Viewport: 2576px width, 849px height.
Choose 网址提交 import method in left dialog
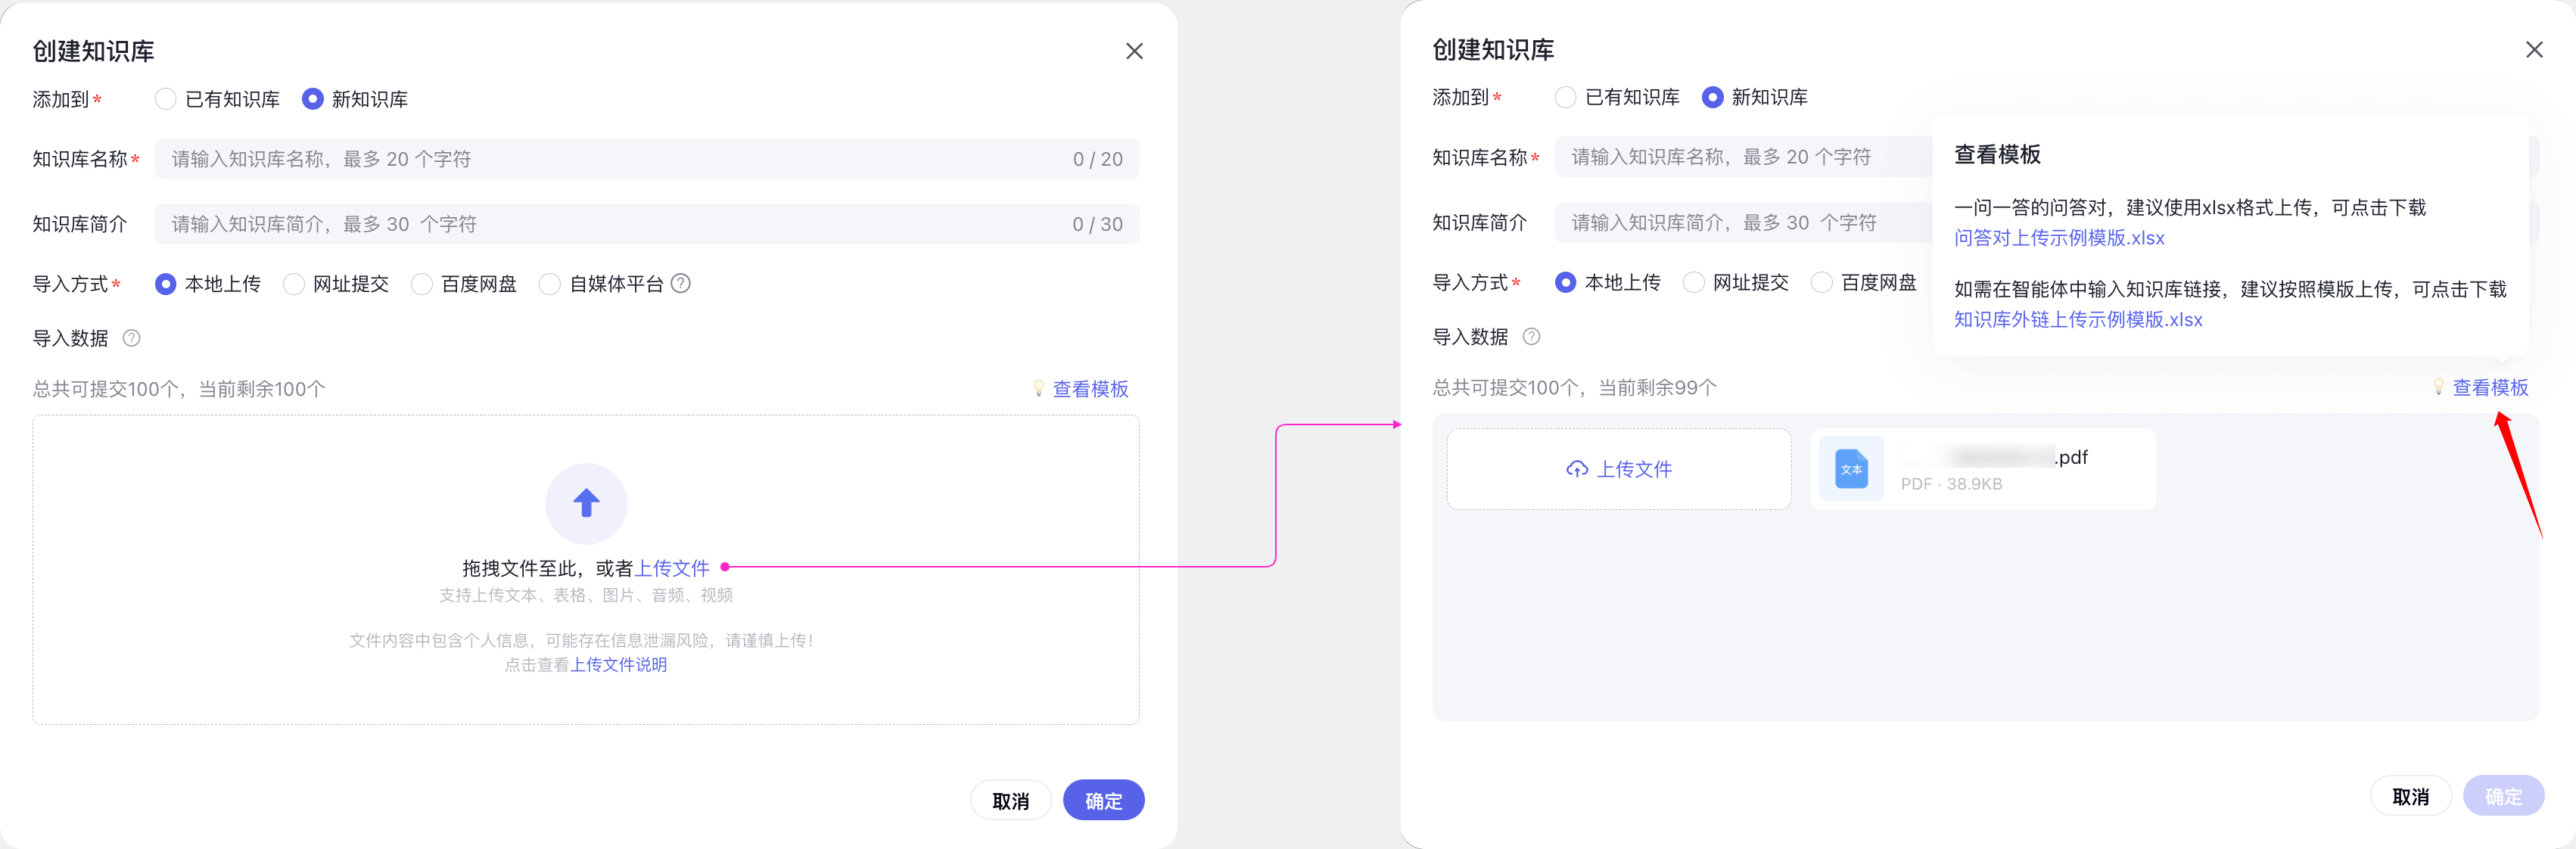[x=294, y=284]
